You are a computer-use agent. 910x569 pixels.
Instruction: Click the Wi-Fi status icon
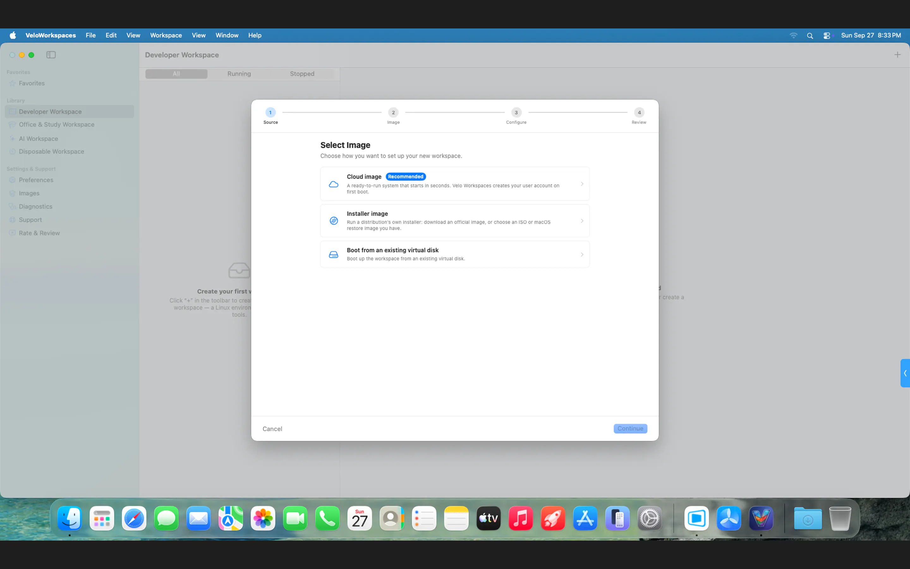(793, 35)
